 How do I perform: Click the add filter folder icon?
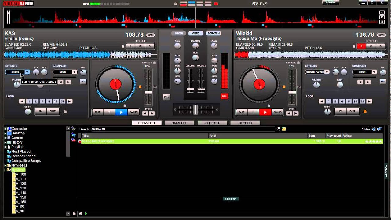pyautogui.click(x=73, y=134)
